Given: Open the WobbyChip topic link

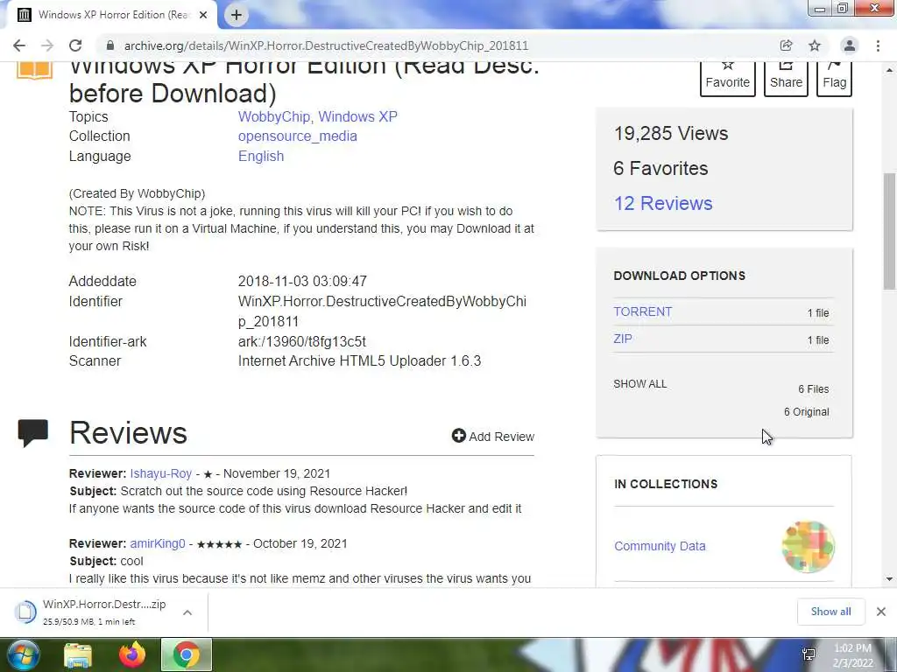Looking at the screenshot, I should click(x=274, y=116).
